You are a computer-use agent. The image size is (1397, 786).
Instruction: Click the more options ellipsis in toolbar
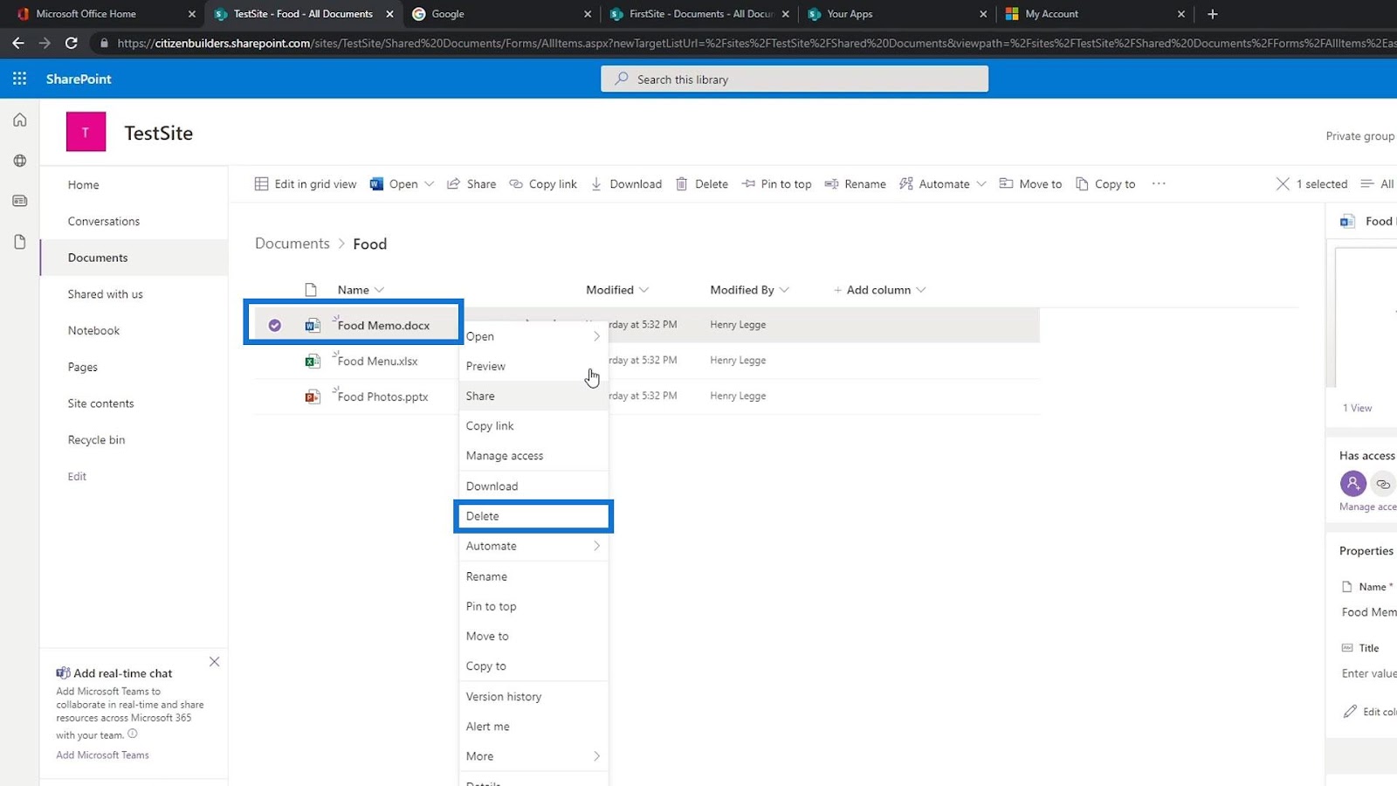pos(1159,184)
